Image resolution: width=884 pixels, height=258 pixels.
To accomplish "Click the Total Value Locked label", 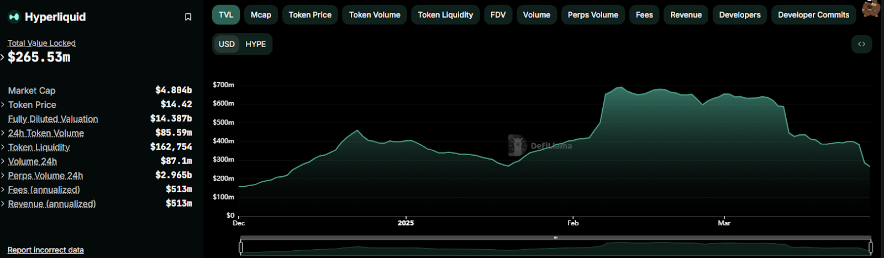I will (41, 43).
